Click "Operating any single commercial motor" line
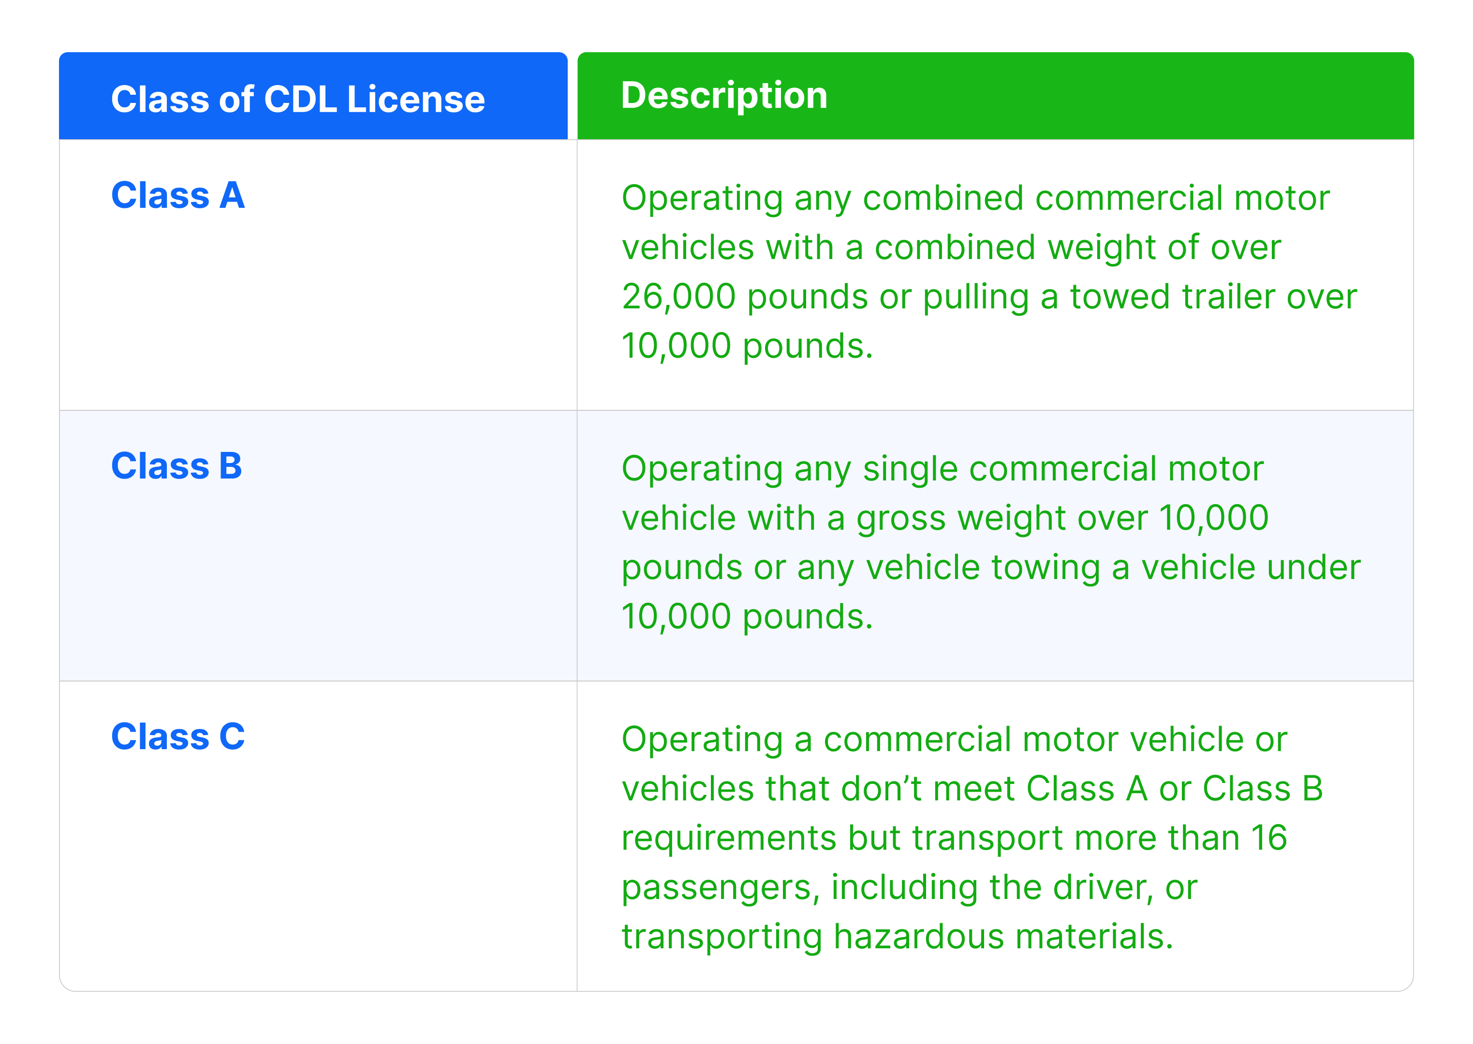This screenshot has width=1473, height=1044. pyautogui.click(x=942, y=469)
